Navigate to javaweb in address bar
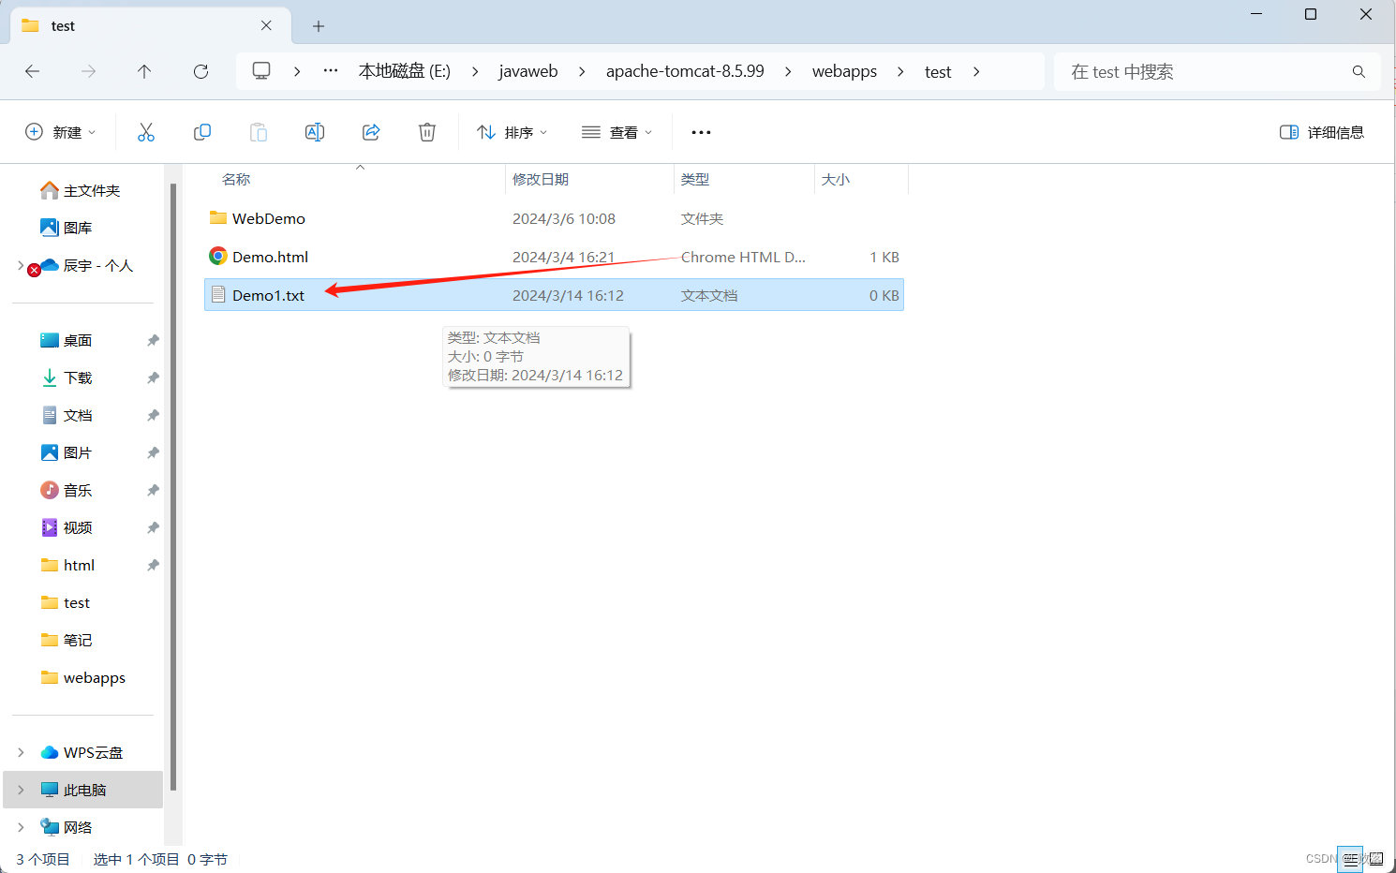This screenshot has width=1396, height=873. point(528,71)
